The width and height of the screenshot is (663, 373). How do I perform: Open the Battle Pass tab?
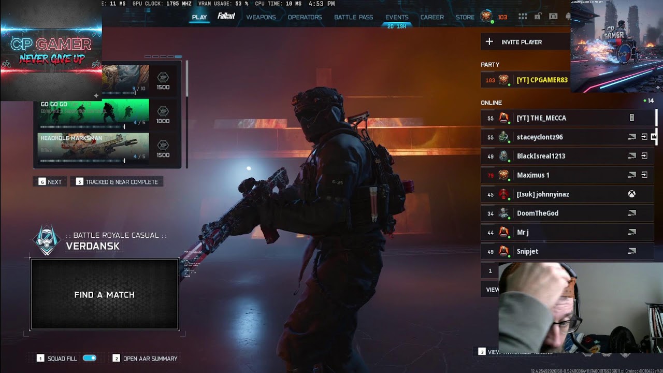[353, 17]
